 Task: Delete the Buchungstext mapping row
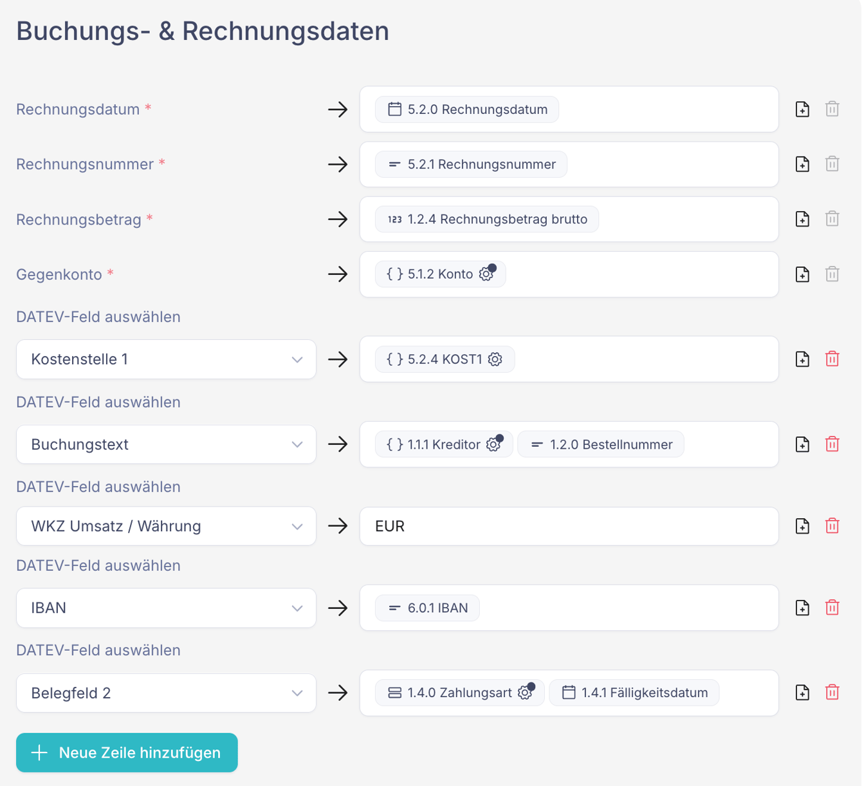click(832, 444)
